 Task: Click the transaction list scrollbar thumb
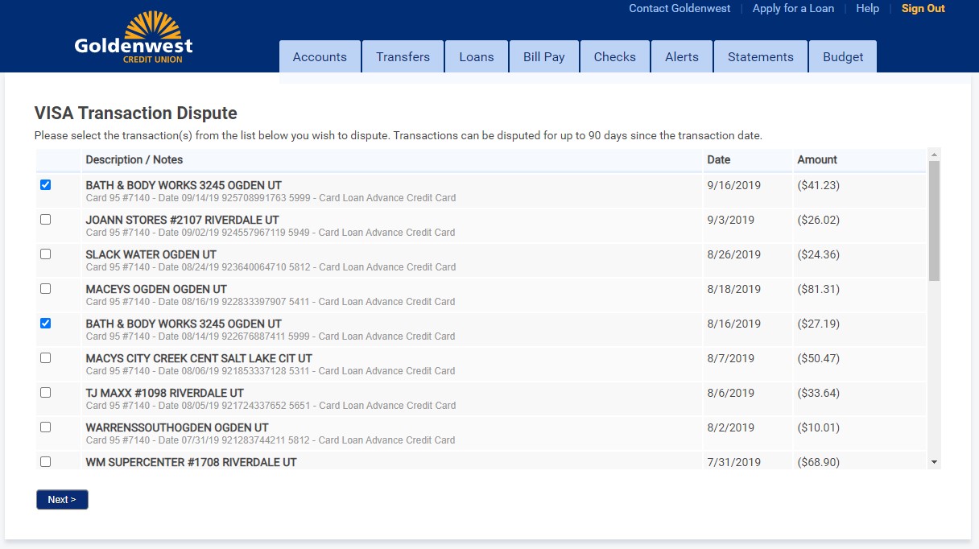(x=934, y=221)
